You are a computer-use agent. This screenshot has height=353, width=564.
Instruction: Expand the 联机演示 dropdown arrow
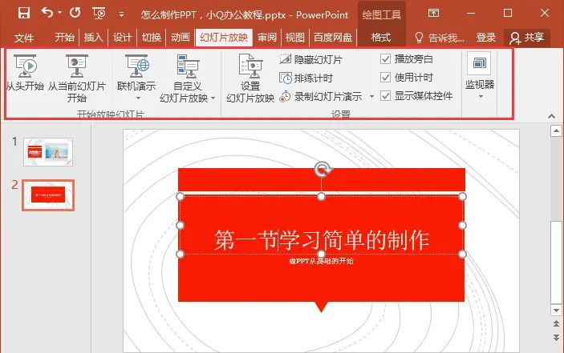pos(138,98)
